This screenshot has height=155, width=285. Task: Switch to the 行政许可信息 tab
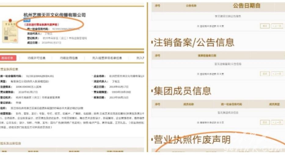pyautogui.click(x=36, y=58)
